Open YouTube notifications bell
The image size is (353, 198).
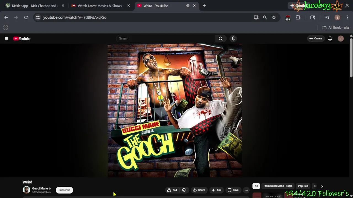pos(330,38)
